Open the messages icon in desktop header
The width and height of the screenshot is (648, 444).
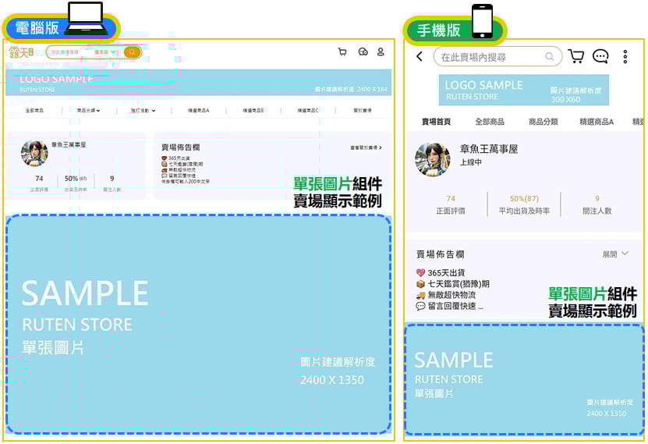[363, 52]
